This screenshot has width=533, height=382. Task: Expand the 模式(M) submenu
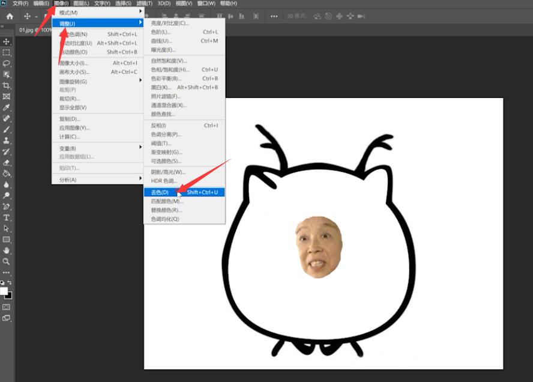(98, 13)
